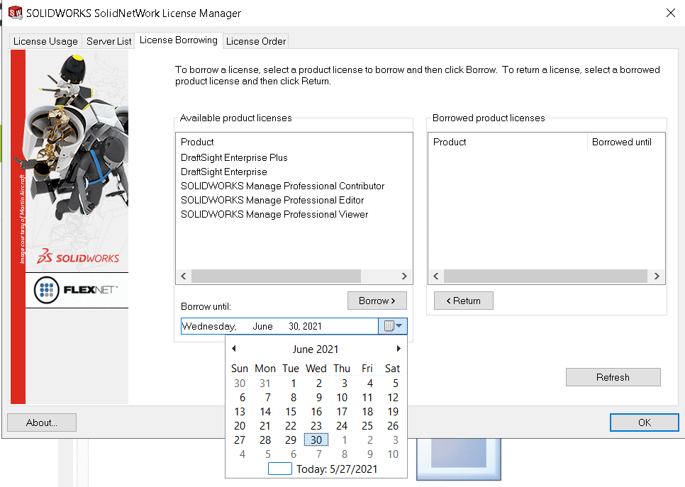Click the Refresh button

click(613, 377)
